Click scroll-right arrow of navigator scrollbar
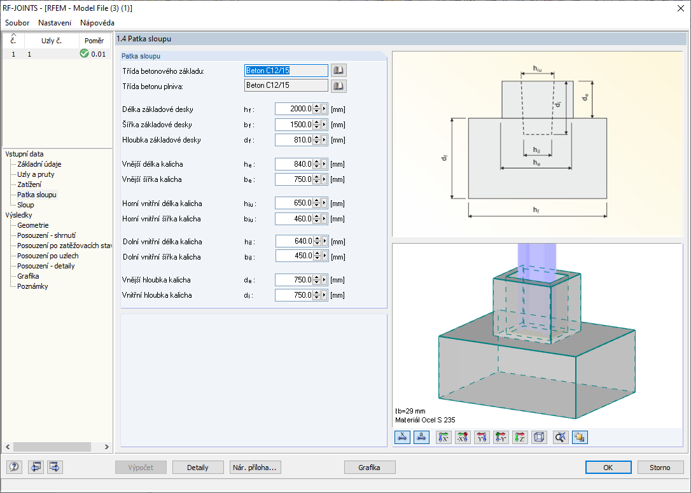The width and height of the screenshot is (691, 493). point(107,447)
